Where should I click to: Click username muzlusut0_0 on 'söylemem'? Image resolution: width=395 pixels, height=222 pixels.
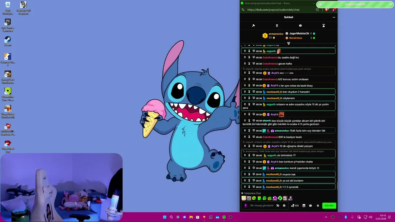tap(274, 98)
